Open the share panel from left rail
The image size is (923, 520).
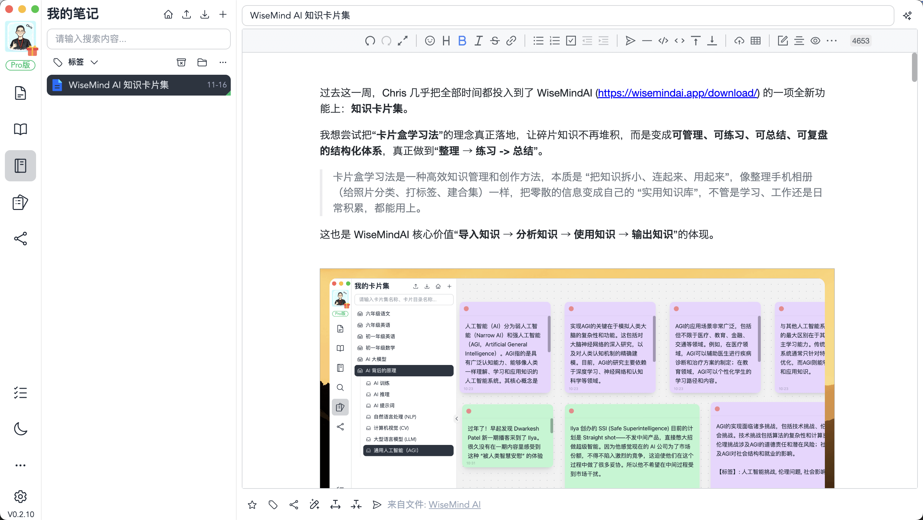click(x=20, y=238)
